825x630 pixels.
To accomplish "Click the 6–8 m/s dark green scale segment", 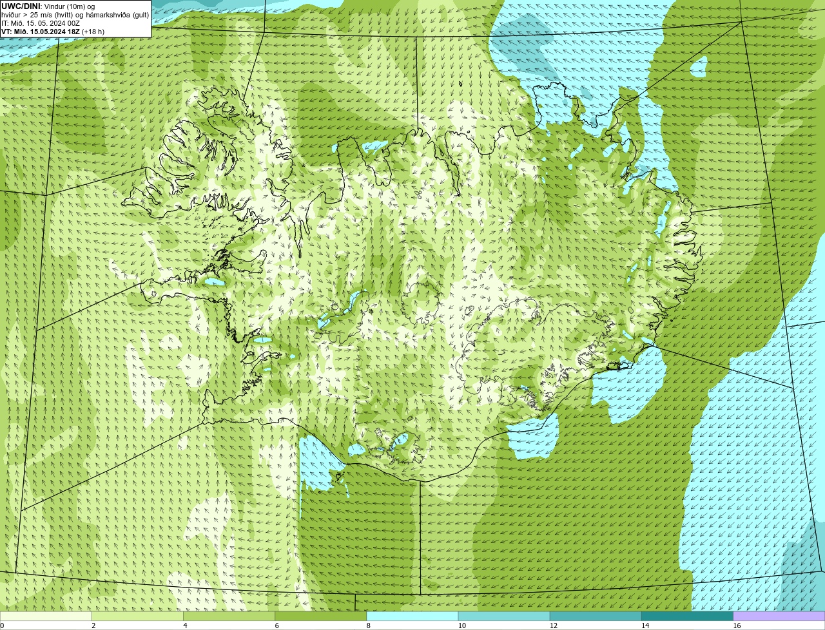I will pos(321,616).
